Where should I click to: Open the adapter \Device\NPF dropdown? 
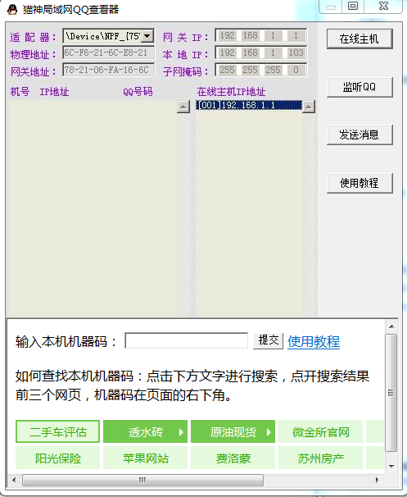click(x=147, y=36)
